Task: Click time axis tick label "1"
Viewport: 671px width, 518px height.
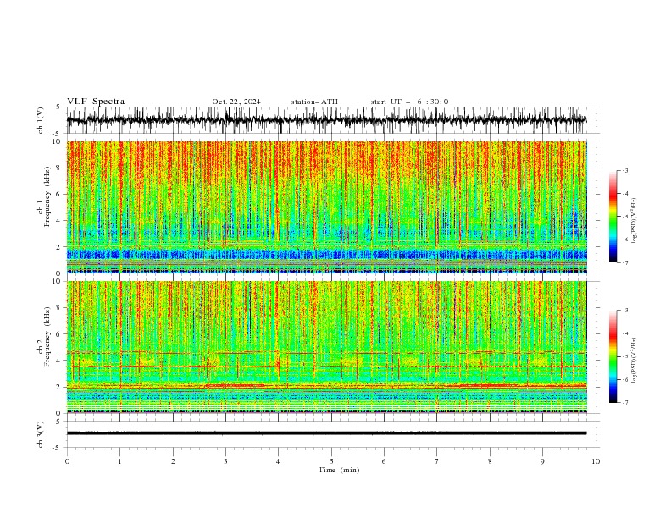Action: pos(119,461)
